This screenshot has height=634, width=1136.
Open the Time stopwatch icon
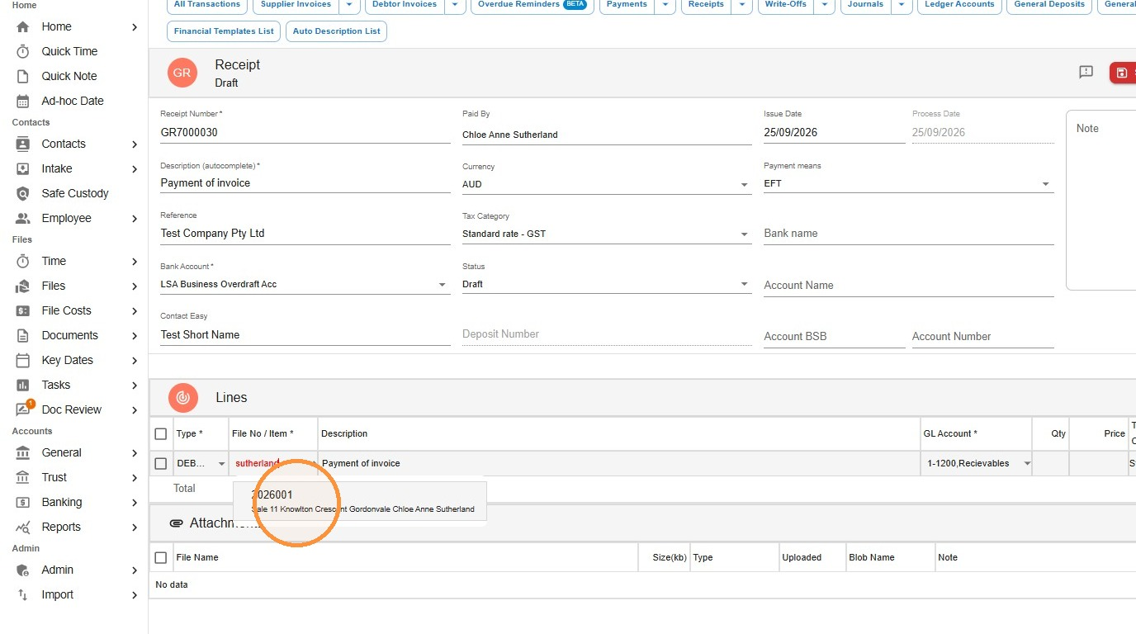tap(23, 261)
